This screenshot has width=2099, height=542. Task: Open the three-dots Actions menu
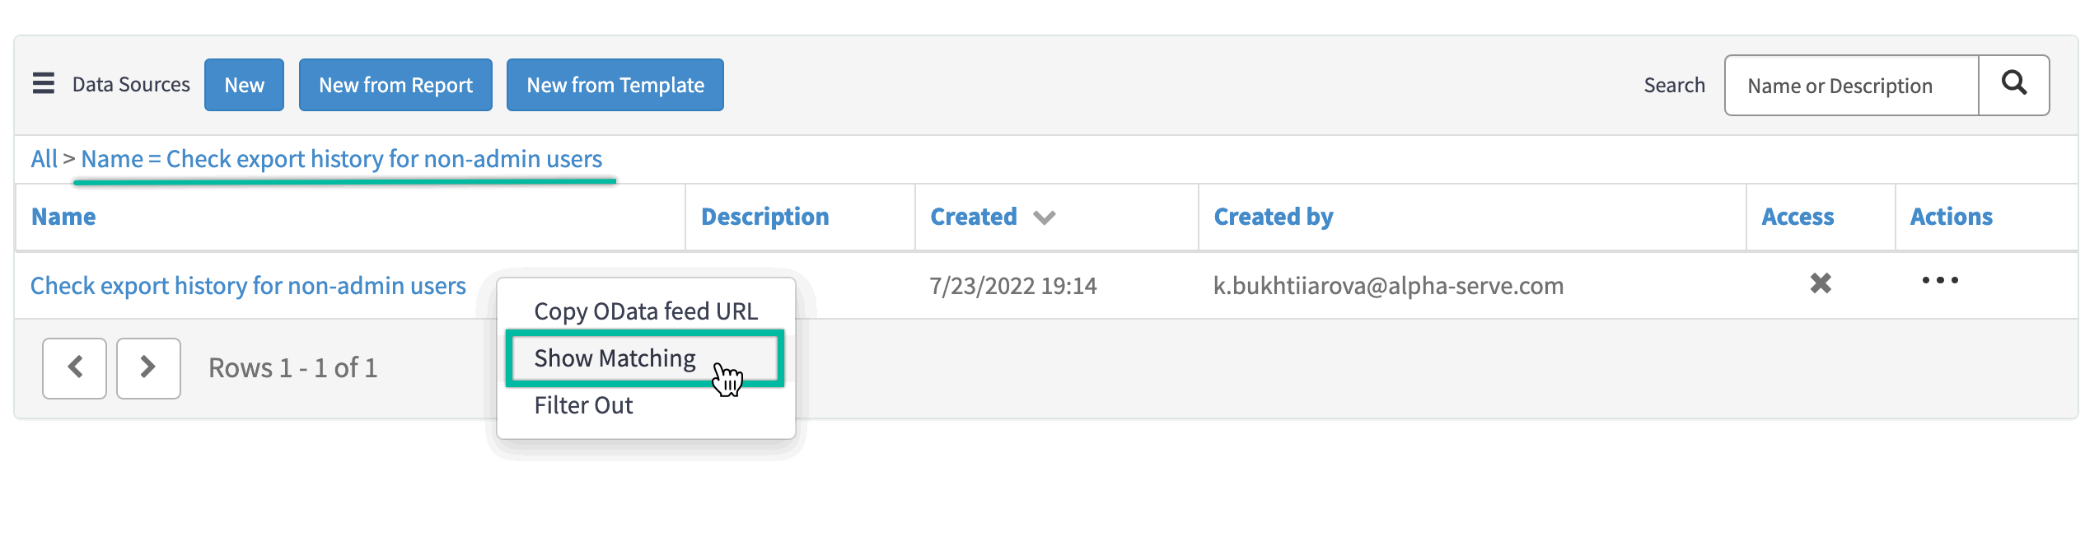pos(1940,281)
